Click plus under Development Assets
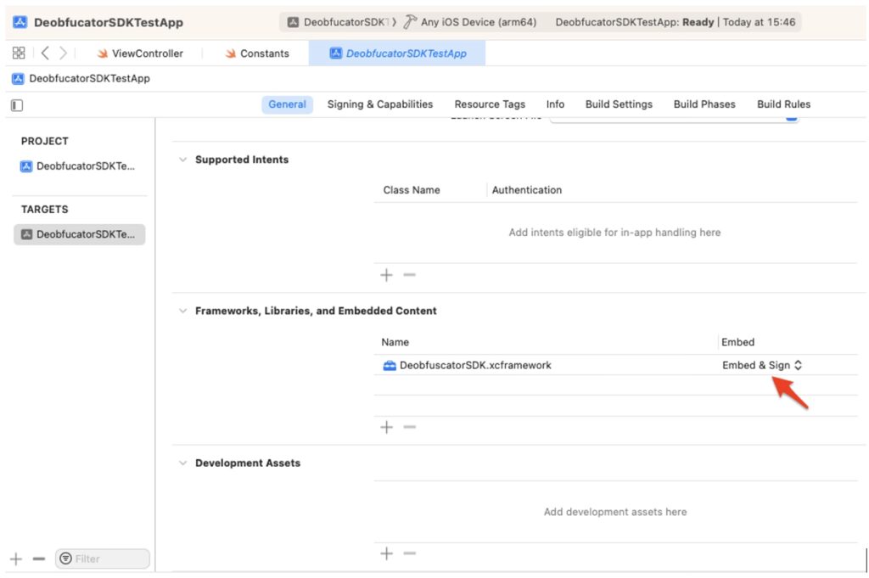The image size is (869, 578). pos(386,553)
